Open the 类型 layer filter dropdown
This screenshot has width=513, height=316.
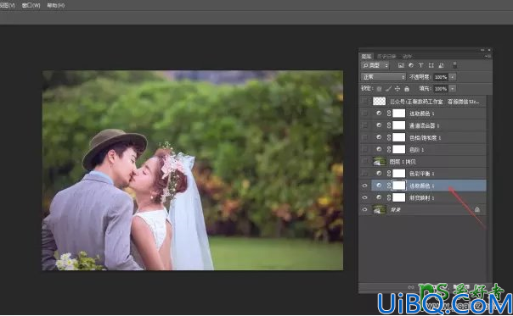pos(375,65)
